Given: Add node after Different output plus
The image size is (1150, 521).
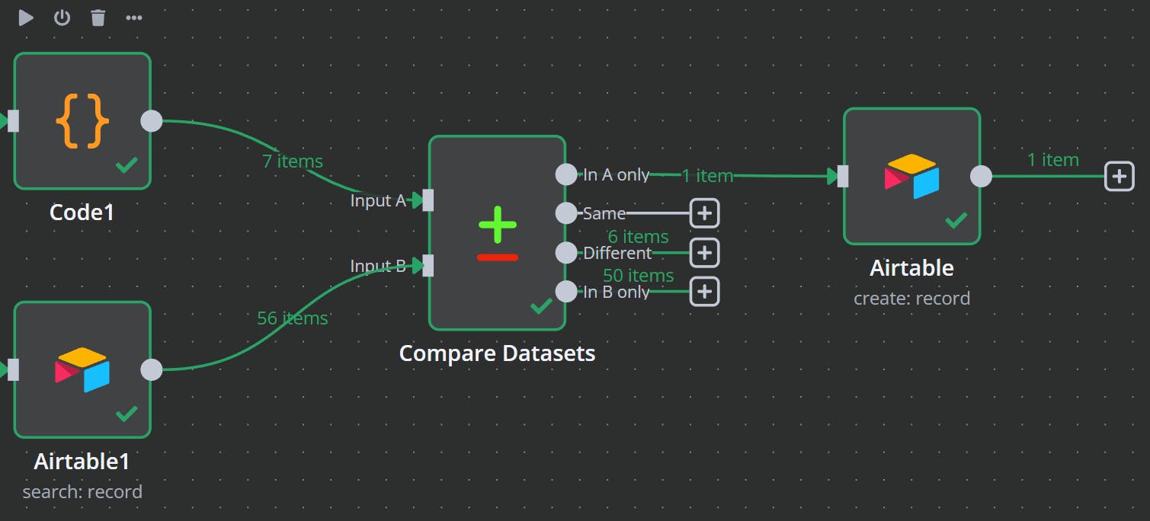Looking at the screenshot, I should (704, 252).
